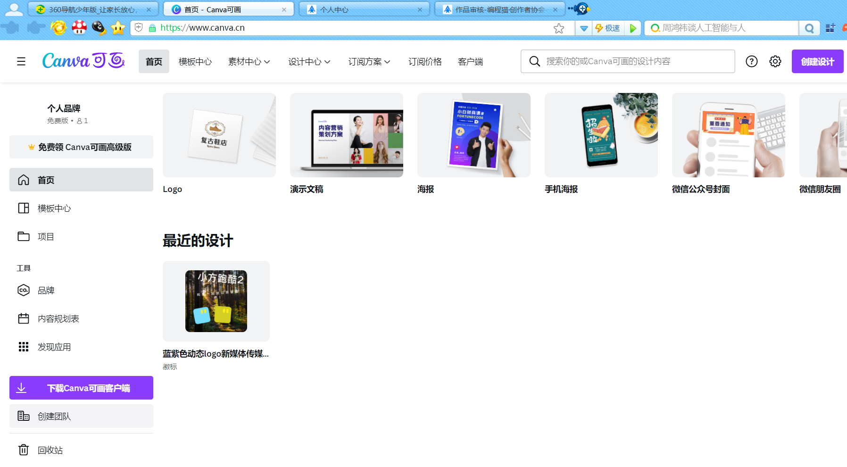
Task: Click the 创建团队 button
Action: coord(81,416)
